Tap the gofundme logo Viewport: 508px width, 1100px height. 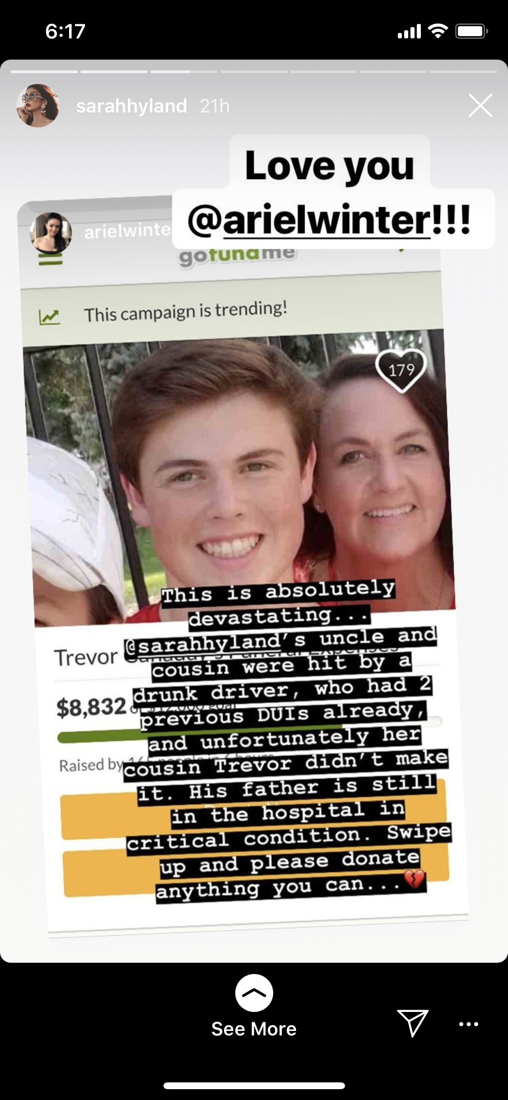coord(238,256)
